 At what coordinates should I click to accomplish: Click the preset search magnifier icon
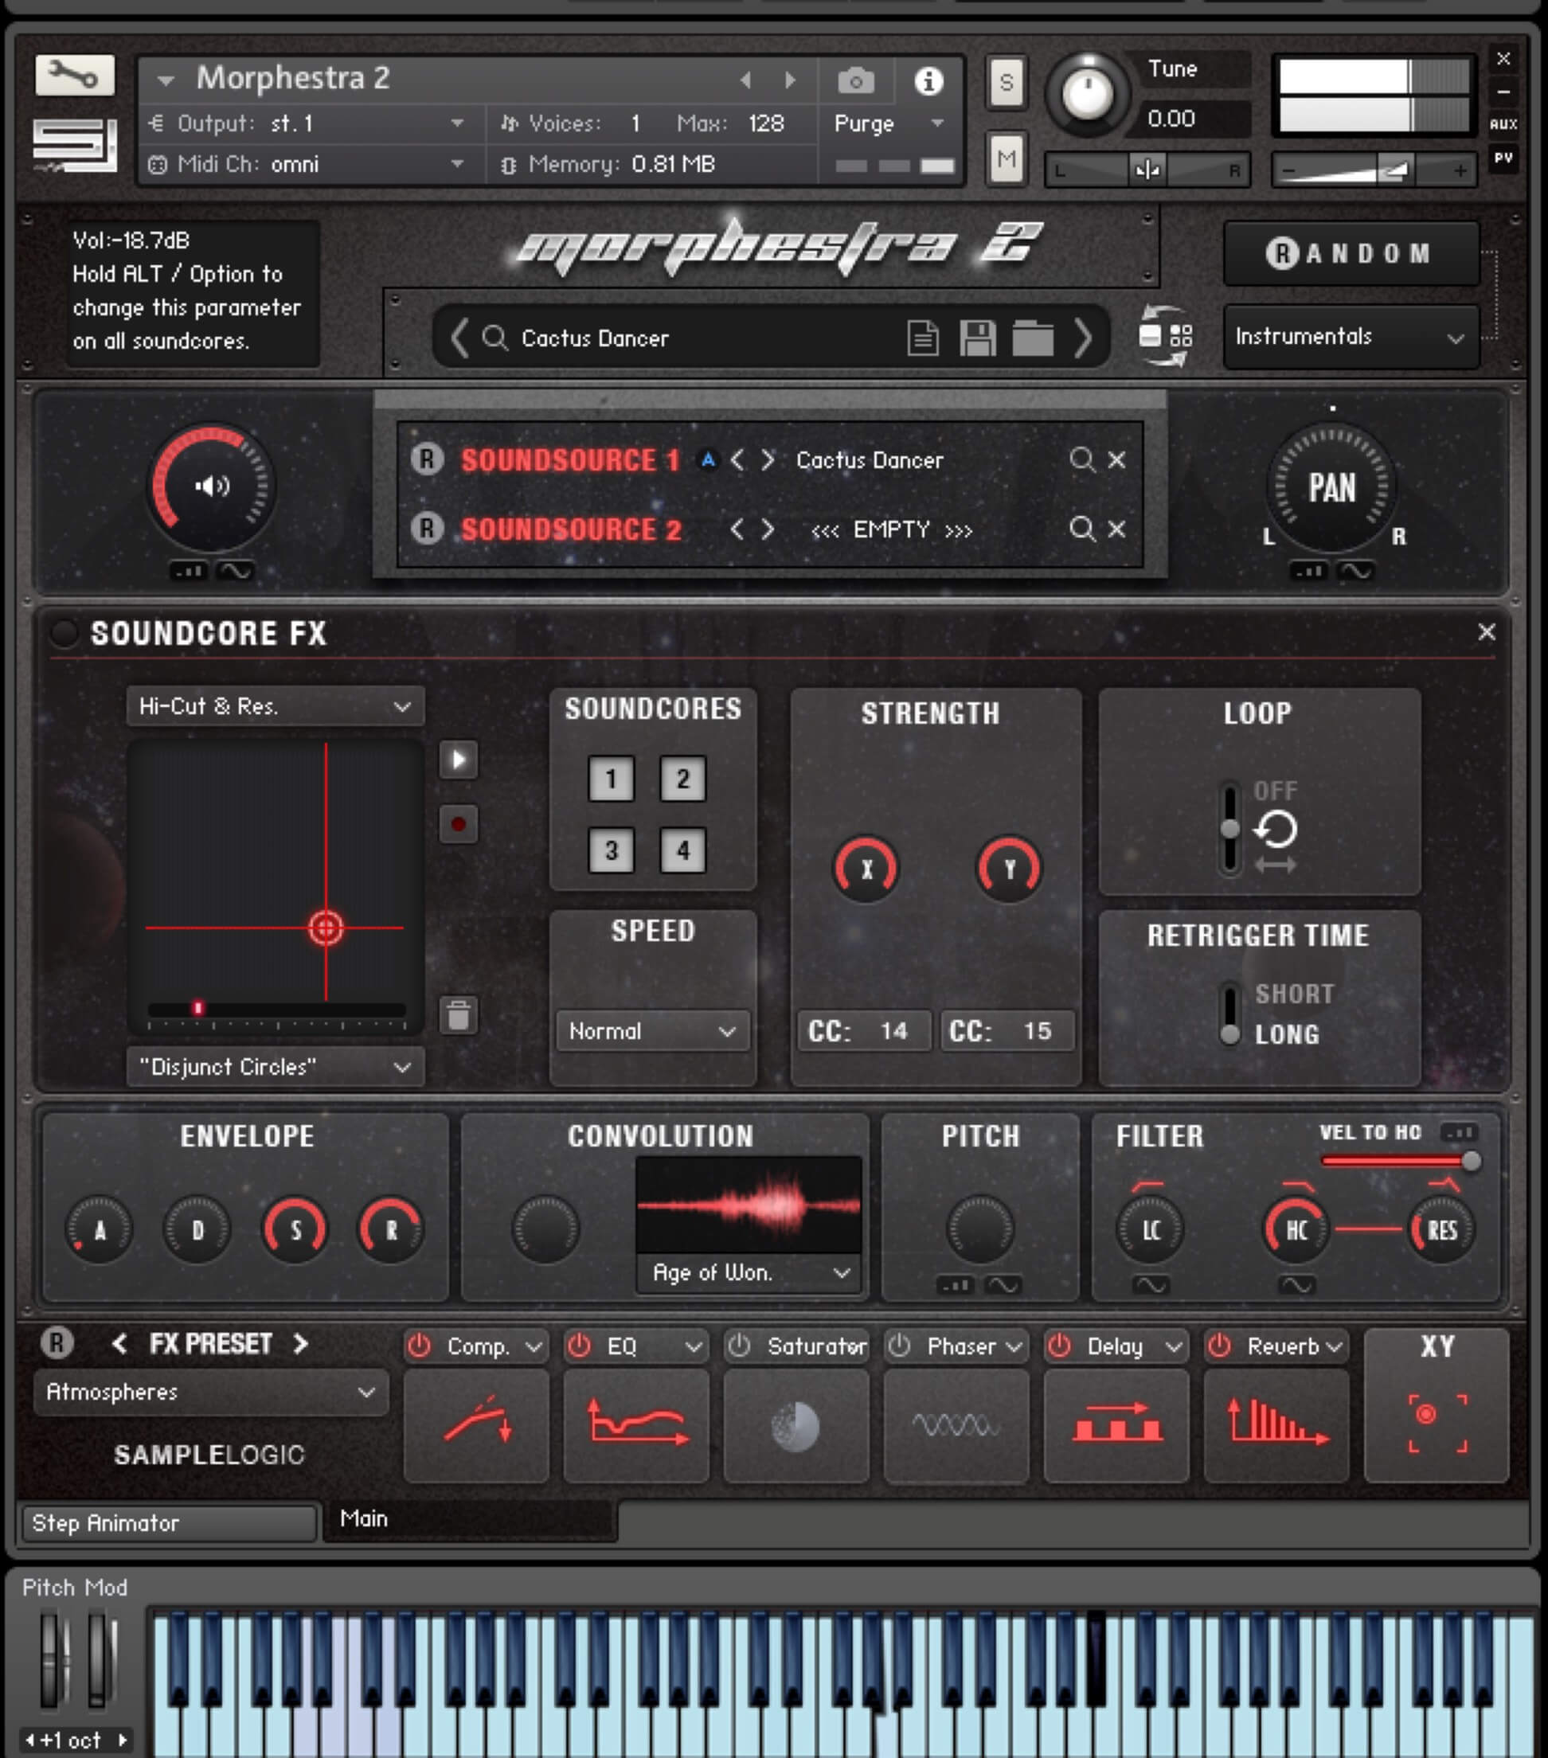[x=494, y=337]
